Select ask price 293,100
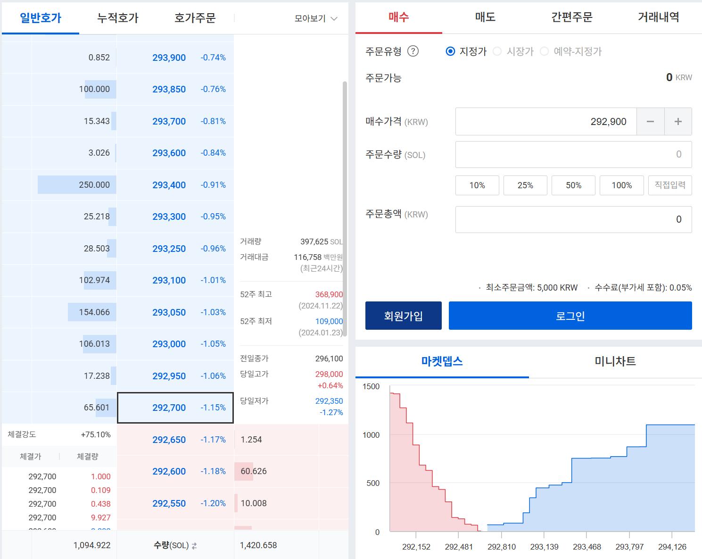Screen dimensions: 702x559 click(175, 280)
